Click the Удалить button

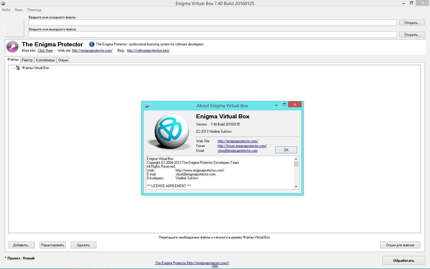[x=83, y=245]
